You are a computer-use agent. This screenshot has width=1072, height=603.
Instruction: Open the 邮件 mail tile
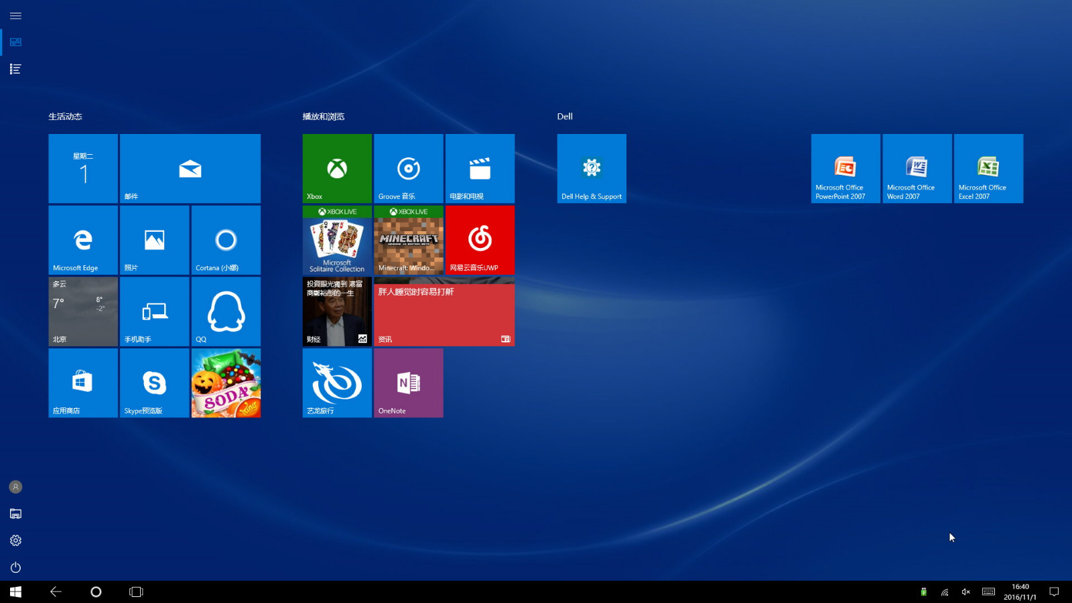[x=190, y=168]
